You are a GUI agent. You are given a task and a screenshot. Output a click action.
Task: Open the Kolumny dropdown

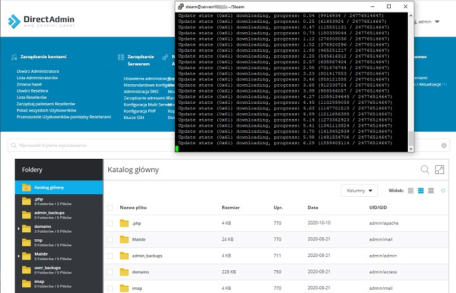360,190
